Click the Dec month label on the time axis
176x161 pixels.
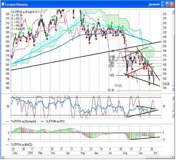(x=15, y=153)
